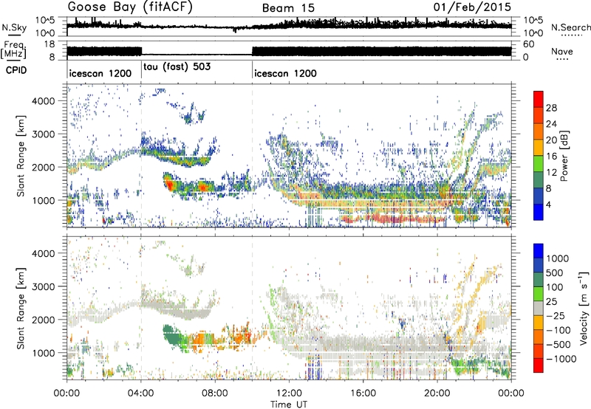Click the '08:00' time tick label

coord(215,393)
